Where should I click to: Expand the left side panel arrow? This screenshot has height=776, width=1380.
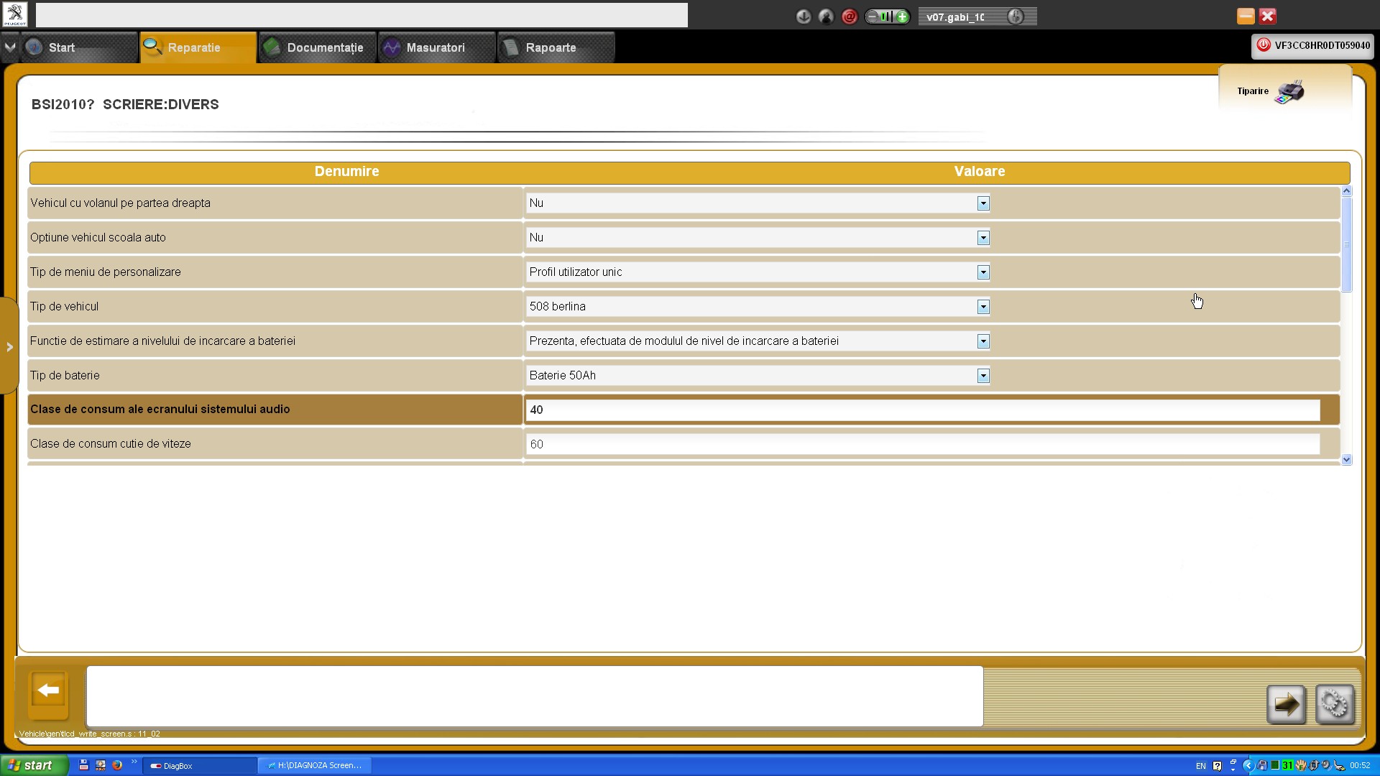click(9, 347)
